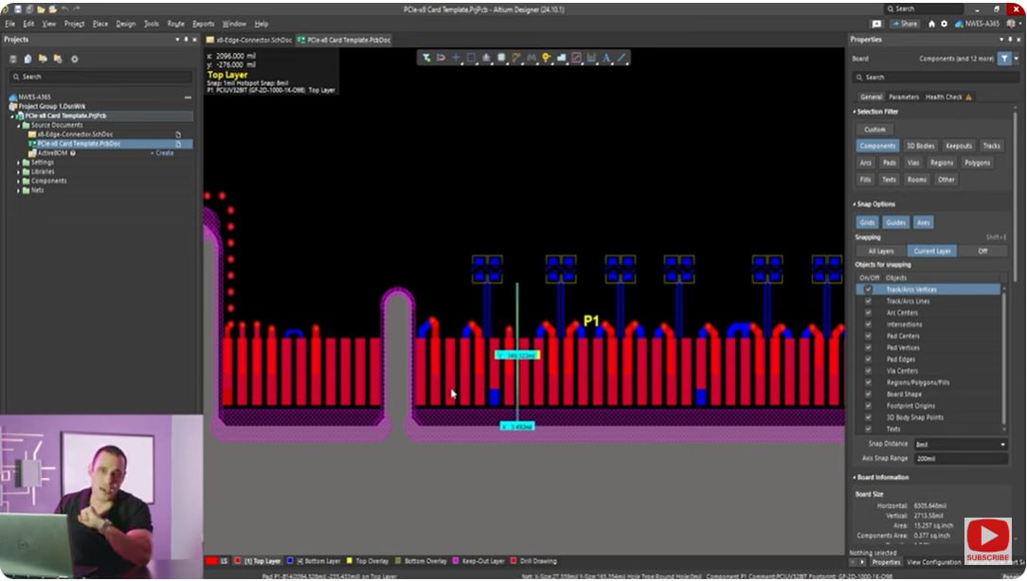This screenshot has width=1027, height=581.
Task: Uncheck Pad Centers in snapping objects list
Action: point(869,336)
